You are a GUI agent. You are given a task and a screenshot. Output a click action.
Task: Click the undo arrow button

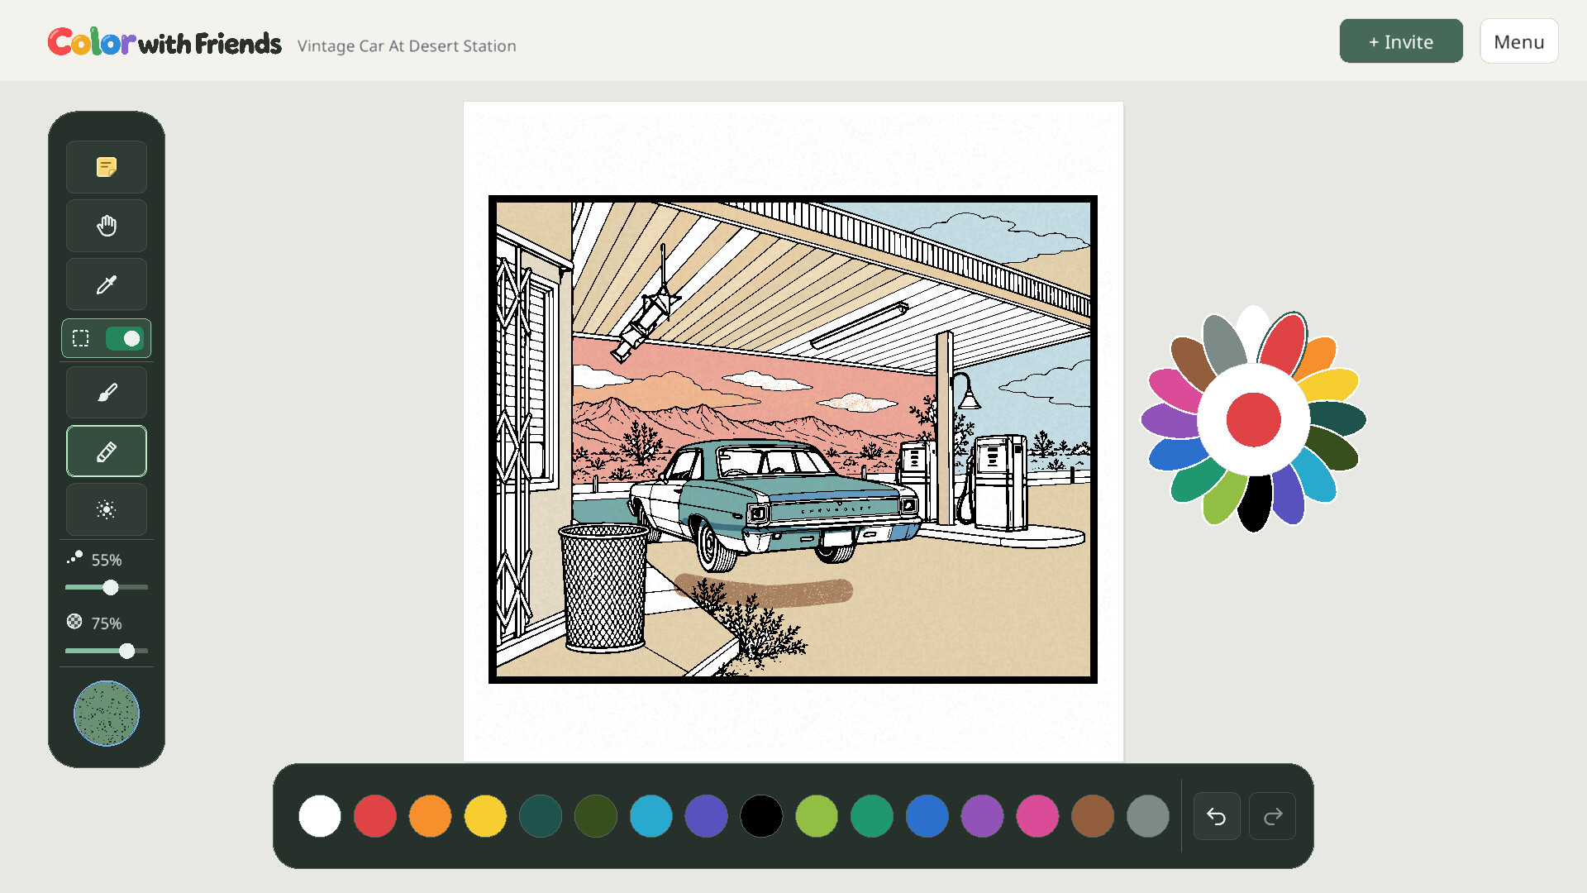1217,816
